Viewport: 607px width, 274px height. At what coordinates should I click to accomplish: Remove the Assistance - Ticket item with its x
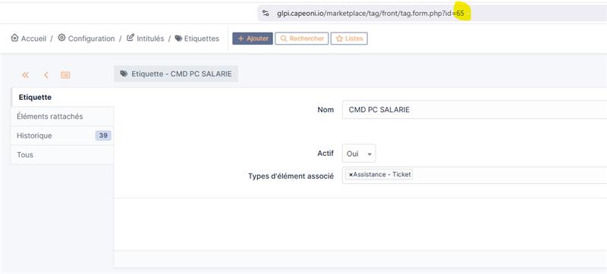(x=351, y=174)
